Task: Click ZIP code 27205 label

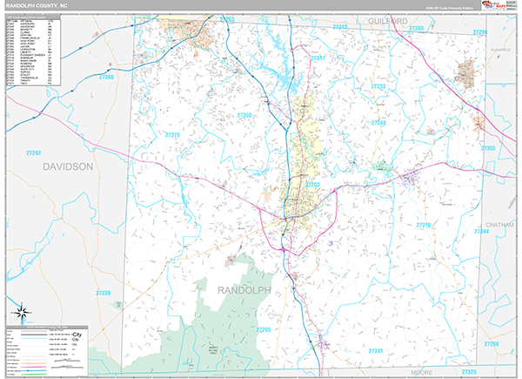Action: (264, 330)
